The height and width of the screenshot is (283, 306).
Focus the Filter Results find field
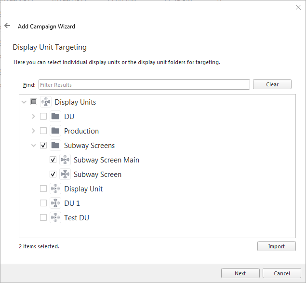[144, 84]
